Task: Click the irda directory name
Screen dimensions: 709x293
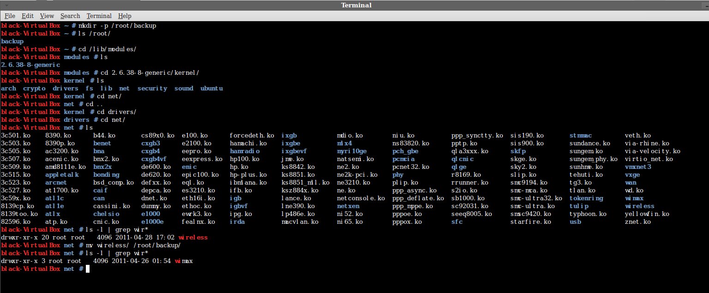Action: (x=237, y=221)
